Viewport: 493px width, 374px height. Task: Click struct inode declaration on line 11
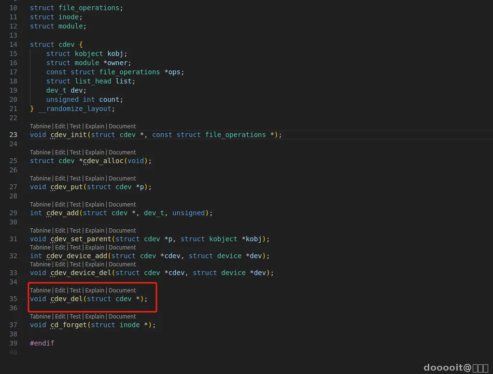coord(56,17)
